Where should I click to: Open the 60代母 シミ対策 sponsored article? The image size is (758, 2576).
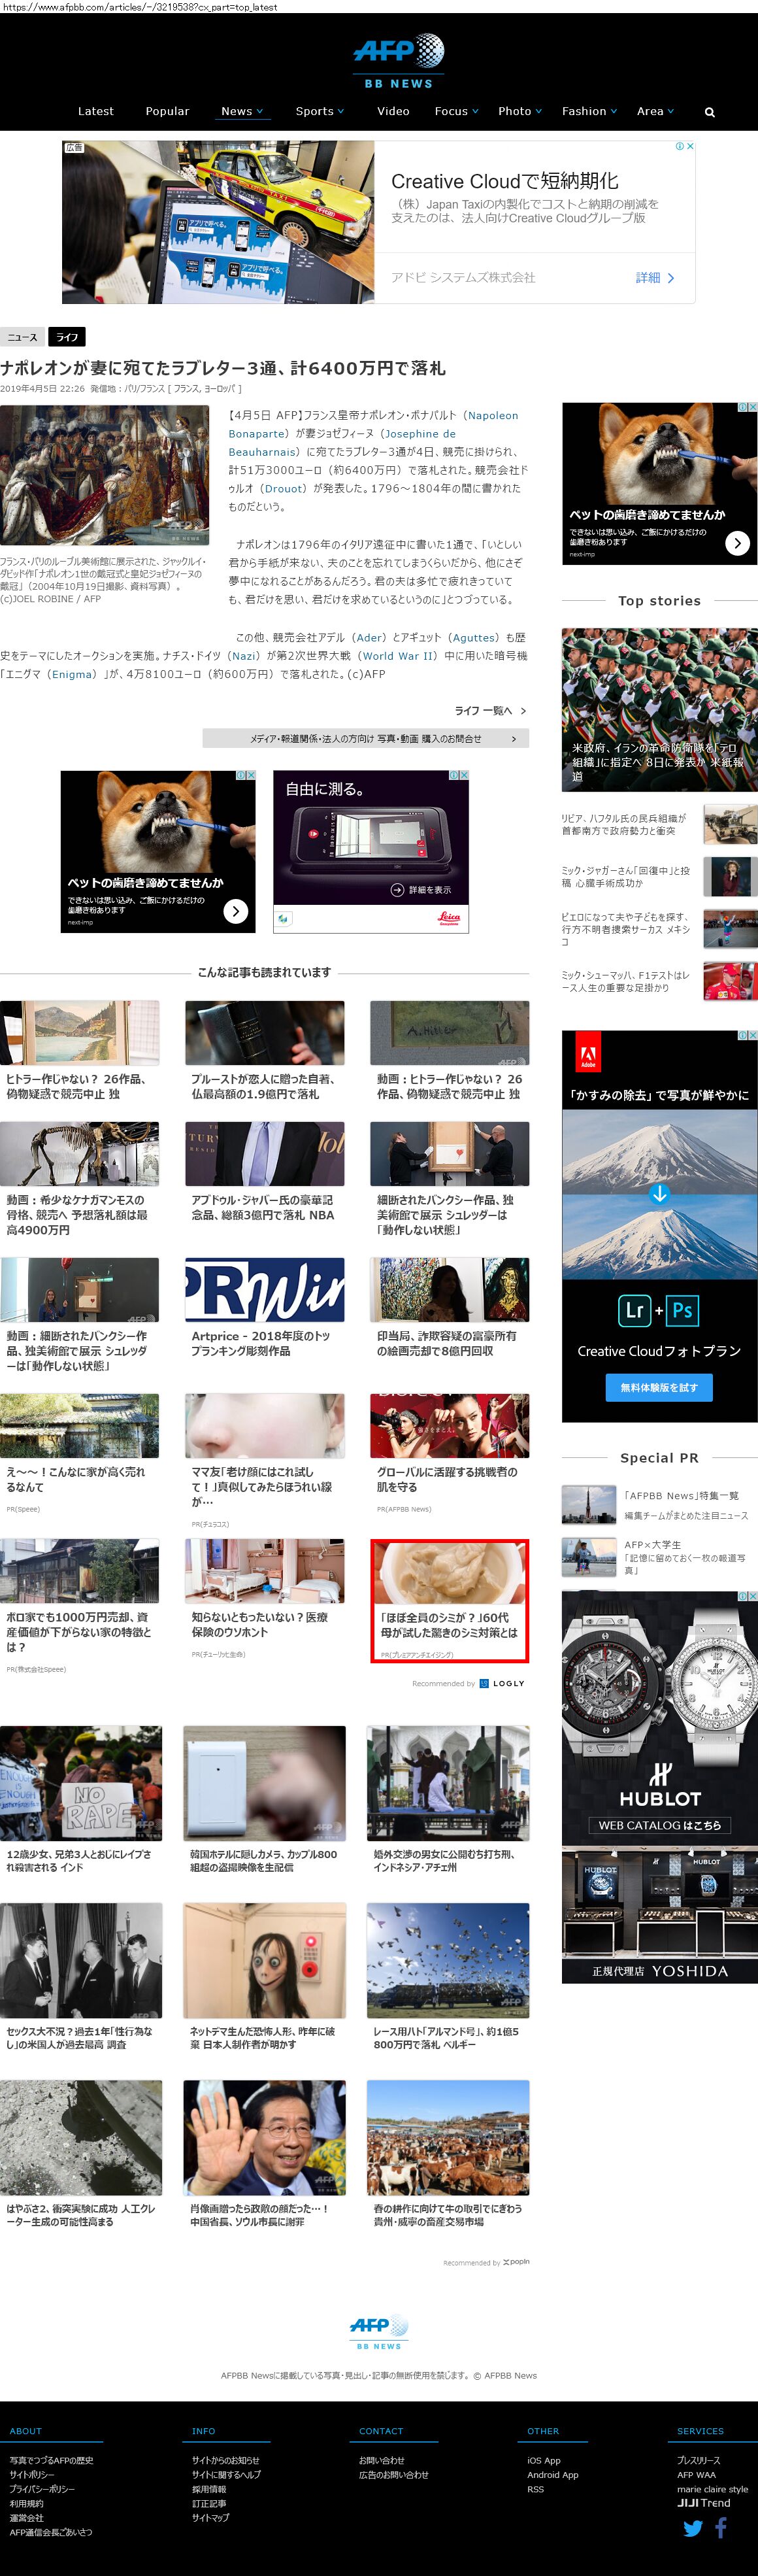click(449, 1600)
